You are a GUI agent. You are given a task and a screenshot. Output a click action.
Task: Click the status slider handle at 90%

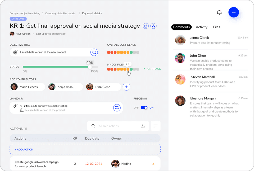pos(90,67)
